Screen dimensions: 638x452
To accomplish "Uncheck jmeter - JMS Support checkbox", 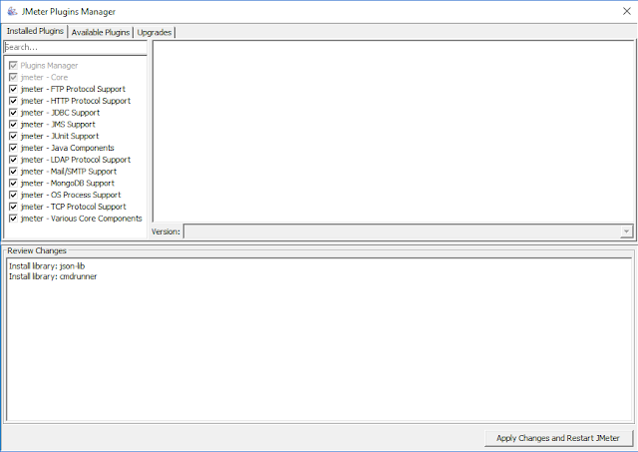I will tap(13, 125).
